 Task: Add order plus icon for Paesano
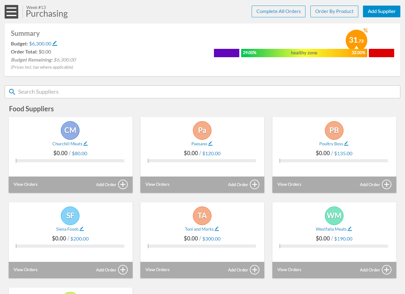tap(255, 185)
